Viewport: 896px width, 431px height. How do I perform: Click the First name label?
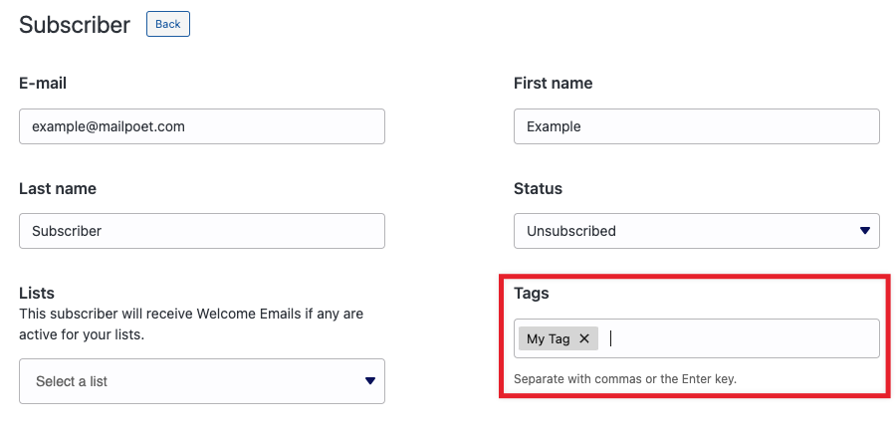point(553,84)
